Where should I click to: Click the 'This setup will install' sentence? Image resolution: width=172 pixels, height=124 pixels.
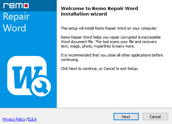pyautogui.click(x=109, y=28)
